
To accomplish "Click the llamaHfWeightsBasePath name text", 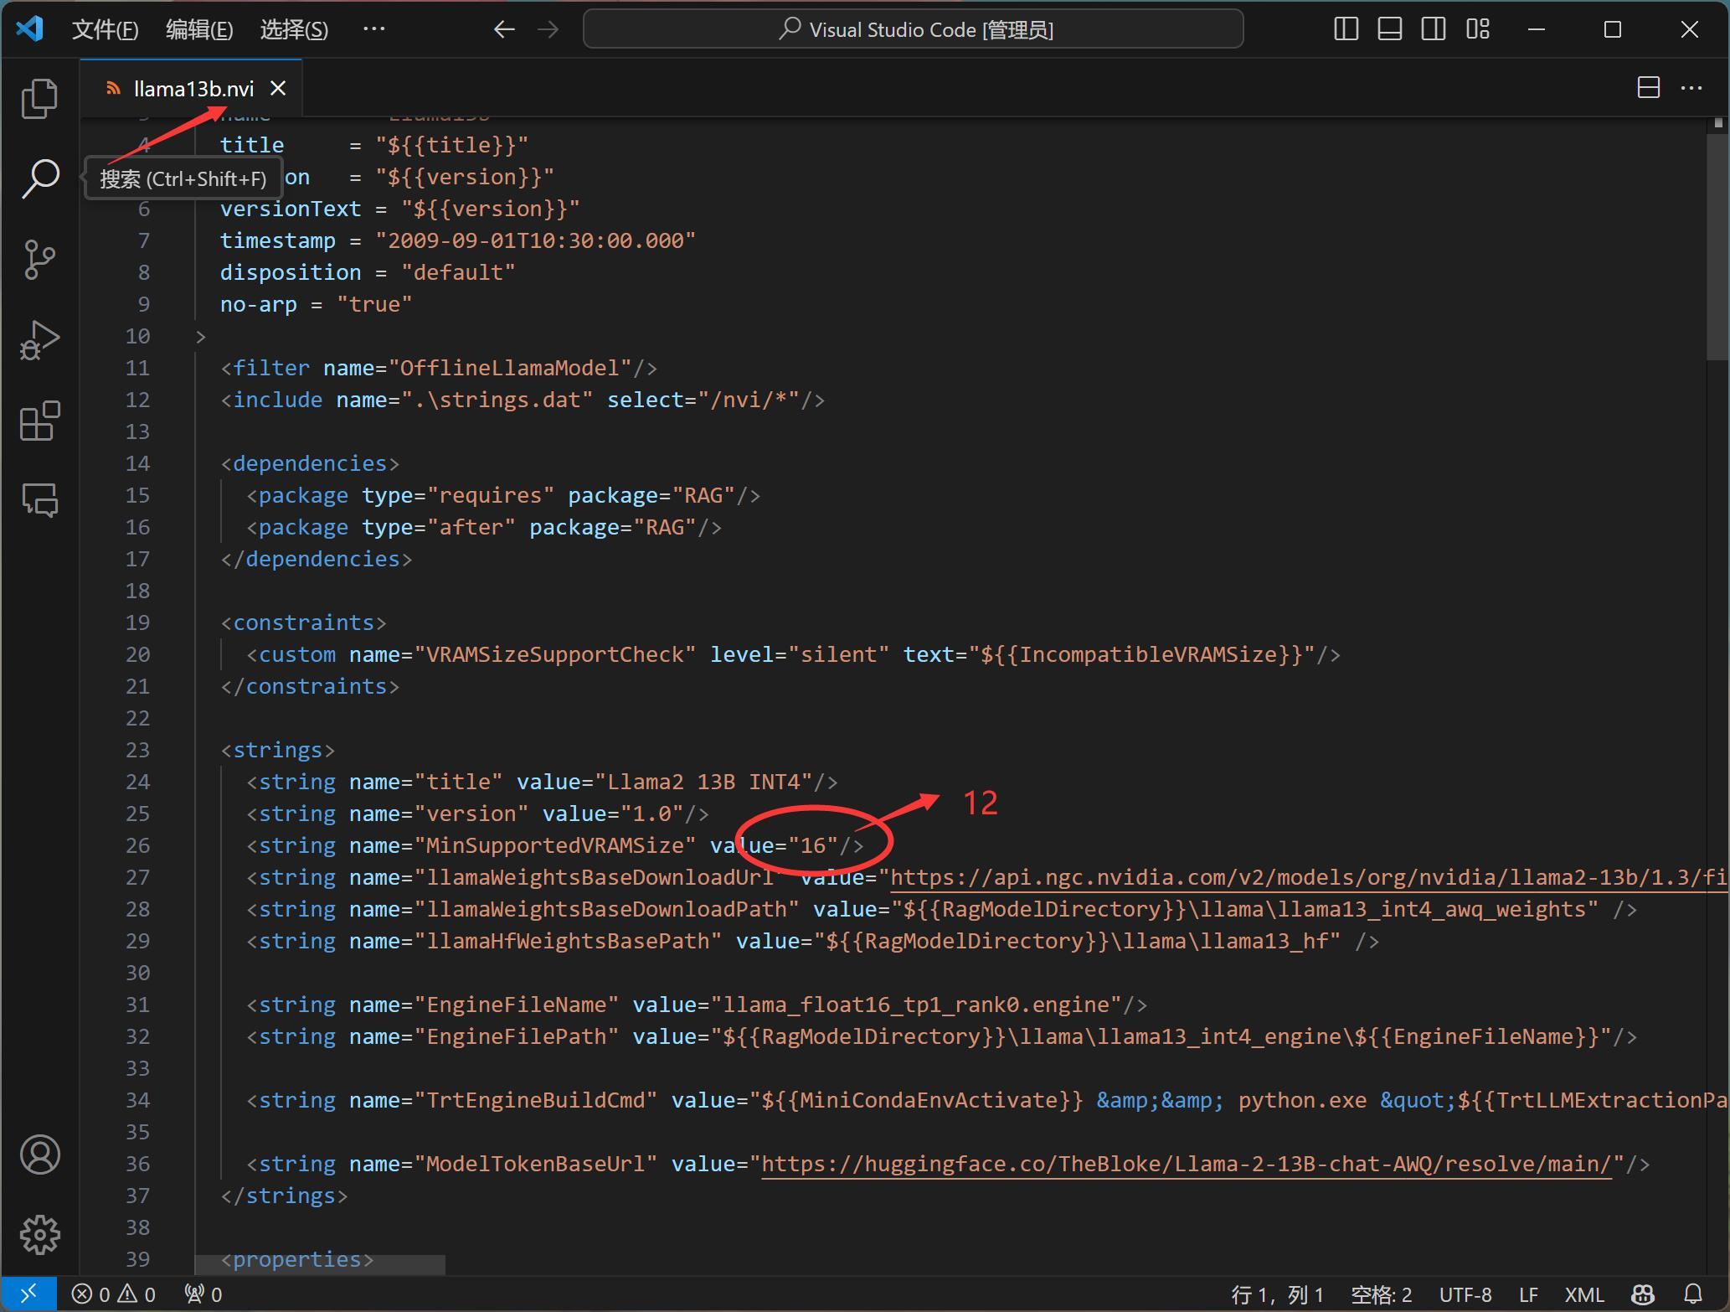I will tap(569, 941).
